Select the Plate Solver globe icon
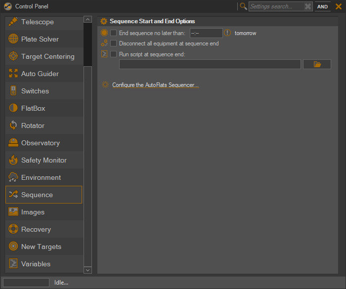 (x=13, y=39)
